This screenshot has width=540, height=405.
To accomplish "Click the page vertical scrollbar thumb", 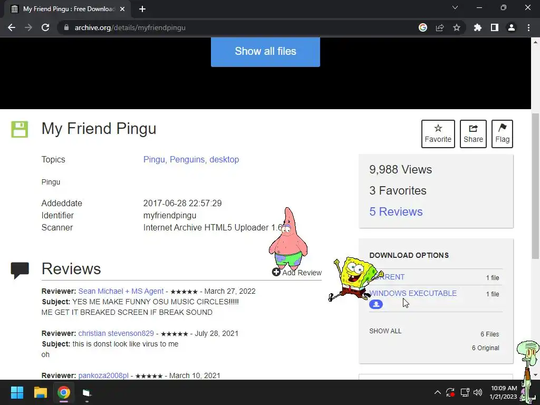I will [x=535, y=186].
